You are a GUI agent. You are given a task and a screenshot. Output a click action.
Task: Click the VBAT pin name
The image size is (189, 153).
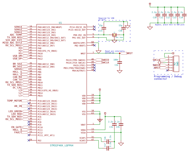(83, 125)
